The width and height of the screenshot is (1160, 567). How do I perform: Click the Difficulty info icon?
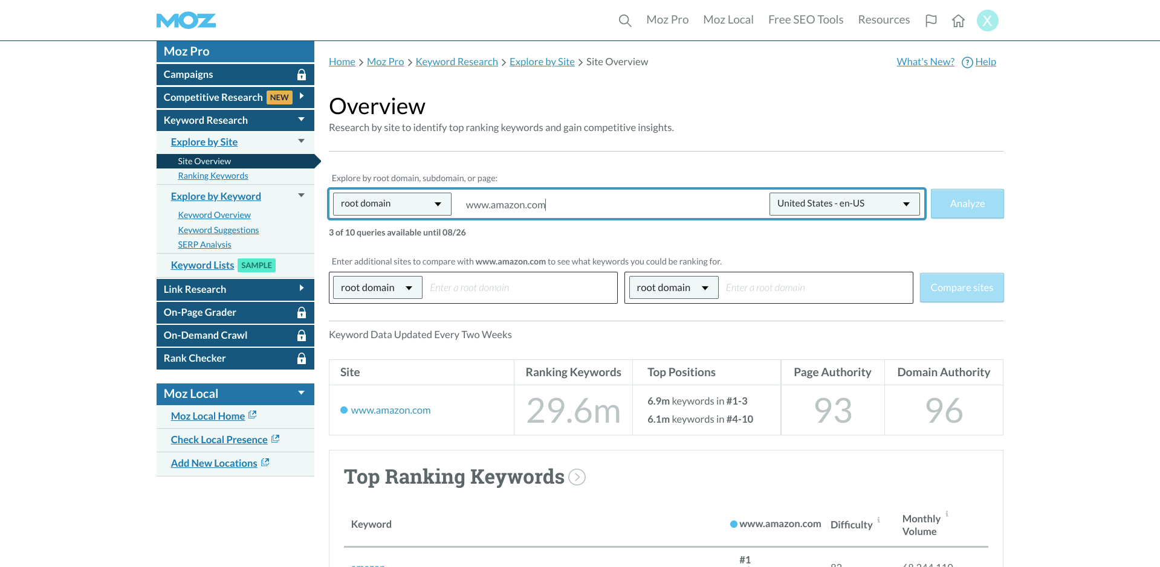coord(878,519)
